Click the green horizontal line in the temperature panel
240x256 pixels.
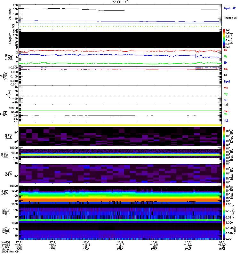coord(120,110)
